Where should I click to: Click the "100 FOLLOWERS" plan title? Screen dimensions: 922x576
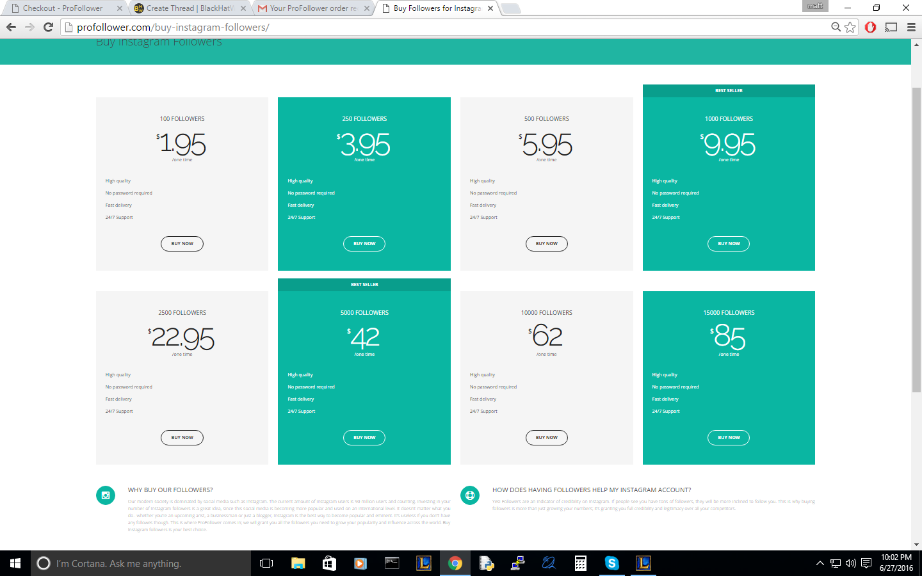point(182,119)
